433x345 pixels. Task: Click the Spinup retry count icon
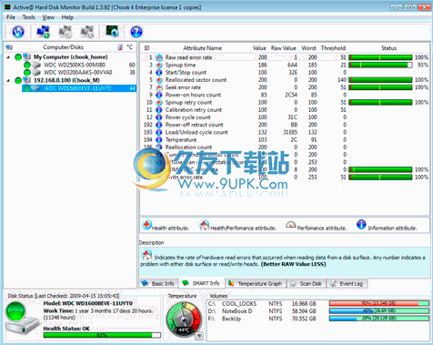[x=159, y=102]
